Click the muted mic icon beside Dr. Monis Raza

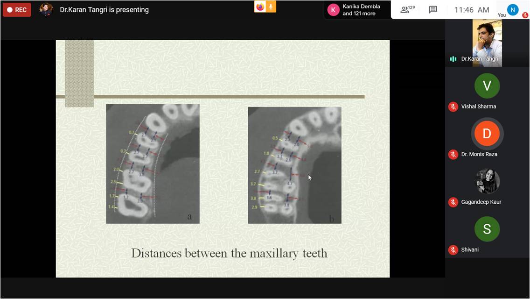(x=453, y=154)
